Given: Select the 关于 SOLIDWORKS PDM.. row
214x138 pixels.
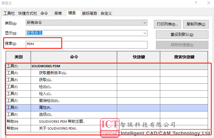Looking at the screenshot, I should [x=107, y=128].
